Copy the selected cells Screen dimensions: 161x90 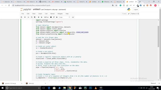[x=32, y=17]
